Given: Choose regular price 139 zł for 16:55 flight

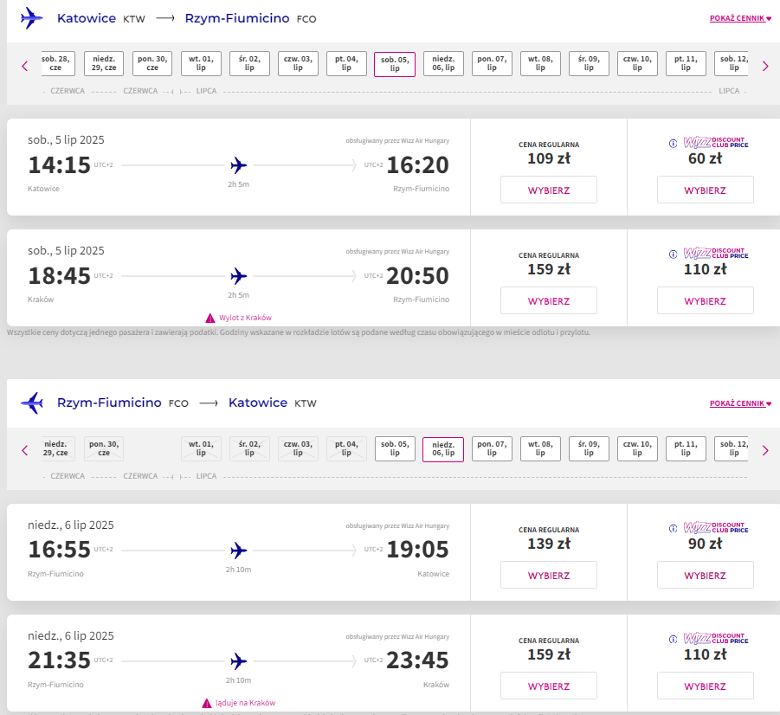Looking at the screenshot, I should [549, 575].
